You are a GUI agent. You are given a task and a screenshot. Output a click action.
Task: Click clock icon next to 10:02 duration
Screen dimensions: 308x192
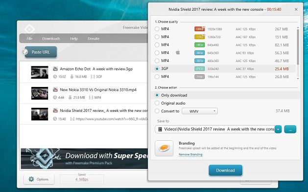[55, 77]
